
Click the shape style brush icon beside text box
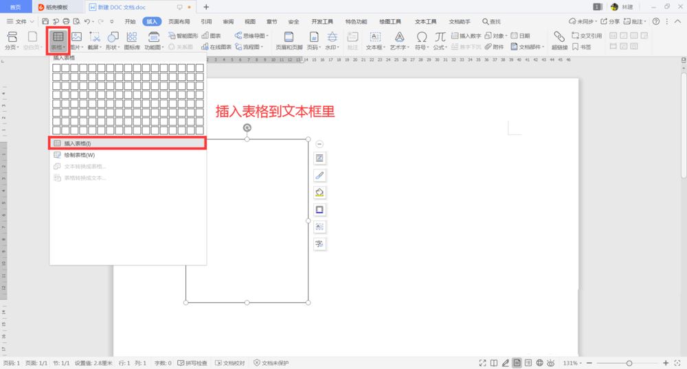pyautogui.click(x=319, y=176)
